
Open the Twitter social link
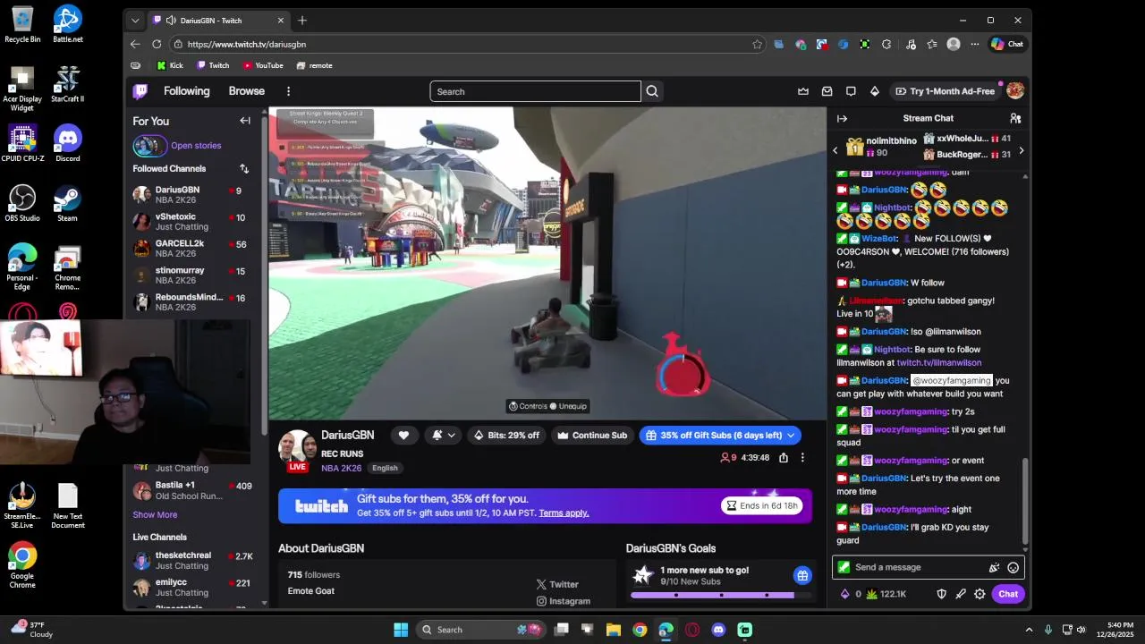click(557, 584)
